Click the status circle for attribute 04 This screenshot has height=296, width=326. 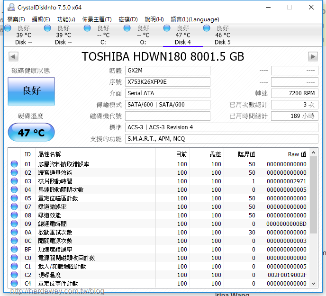[14, 189]
